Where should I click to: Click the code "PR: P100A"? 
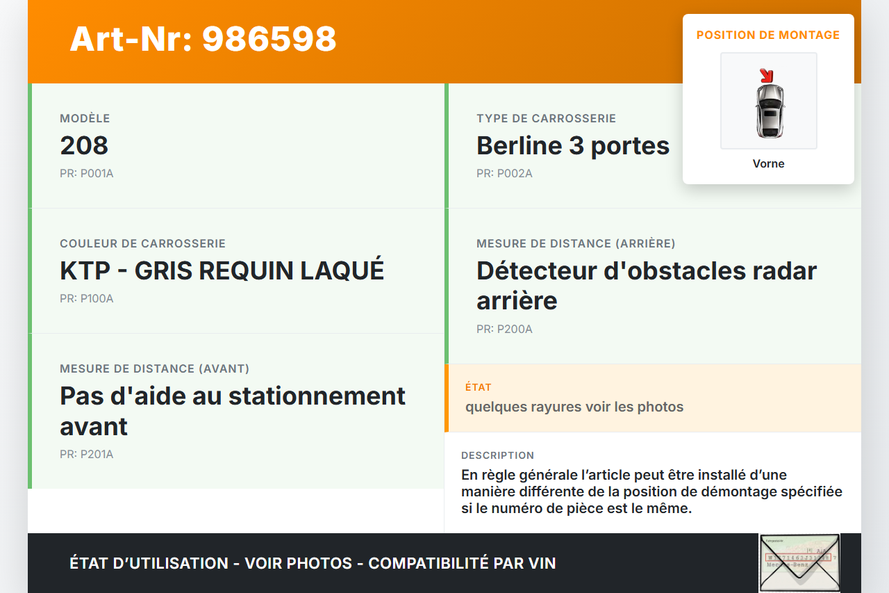(x=87, y=299)
